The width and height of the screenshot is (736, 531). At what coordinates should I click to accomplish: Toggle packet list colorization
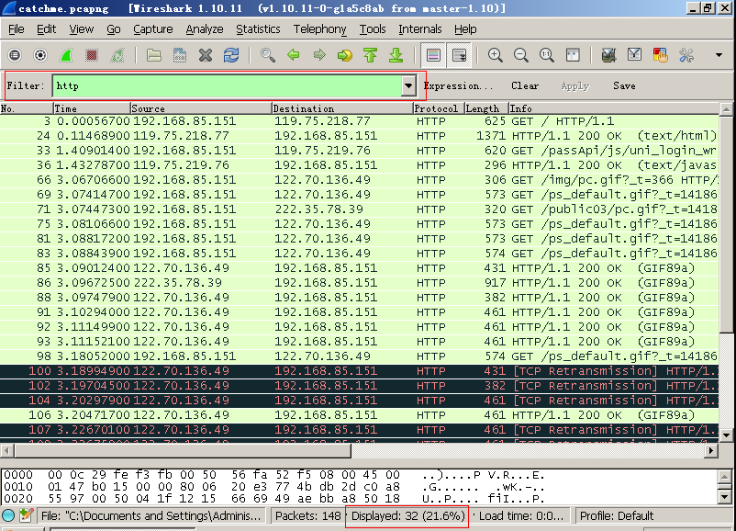(433, 55)
